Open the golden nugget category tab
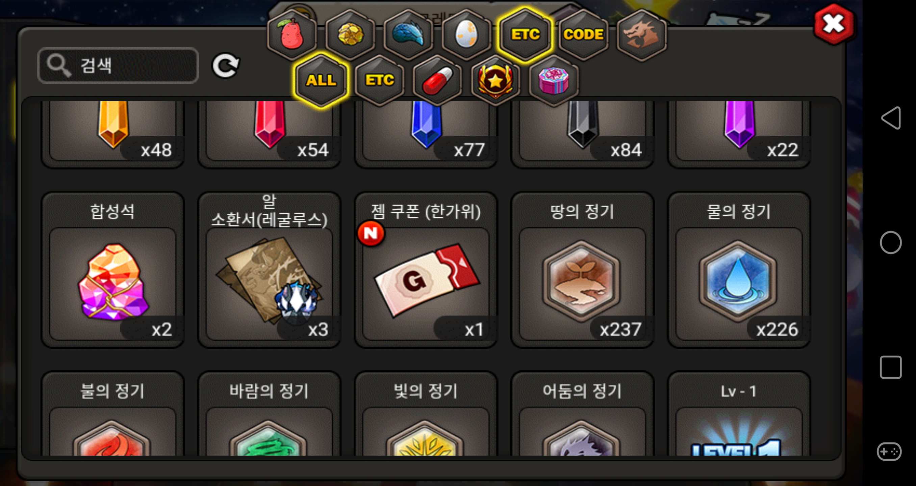Screen dimensions: 916x486 pos(350,34)
